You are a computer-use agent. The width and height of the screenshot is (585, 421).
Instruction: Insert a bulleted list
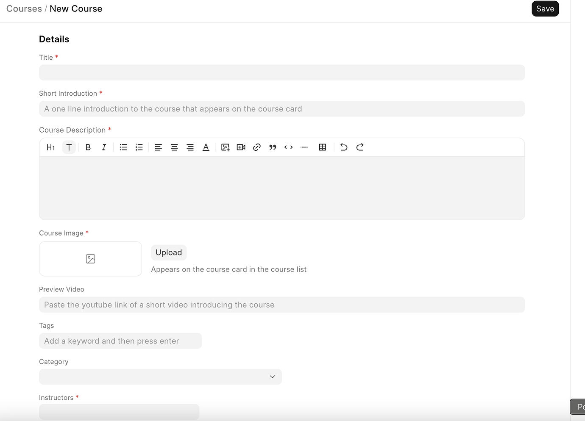(x=123, y=147)
